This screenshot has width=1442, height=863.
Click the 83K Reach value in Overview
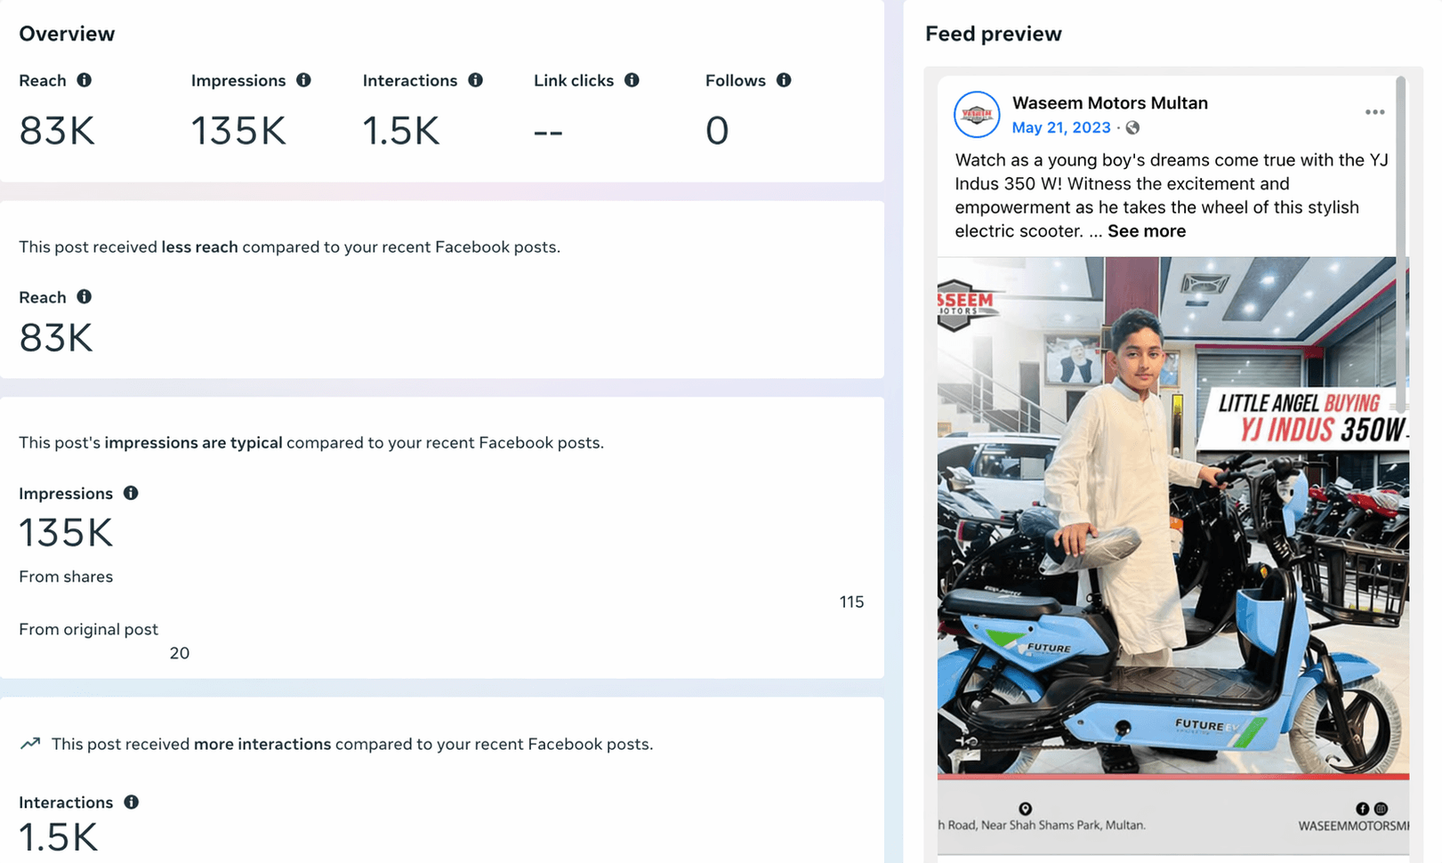[x=57, y=131]
